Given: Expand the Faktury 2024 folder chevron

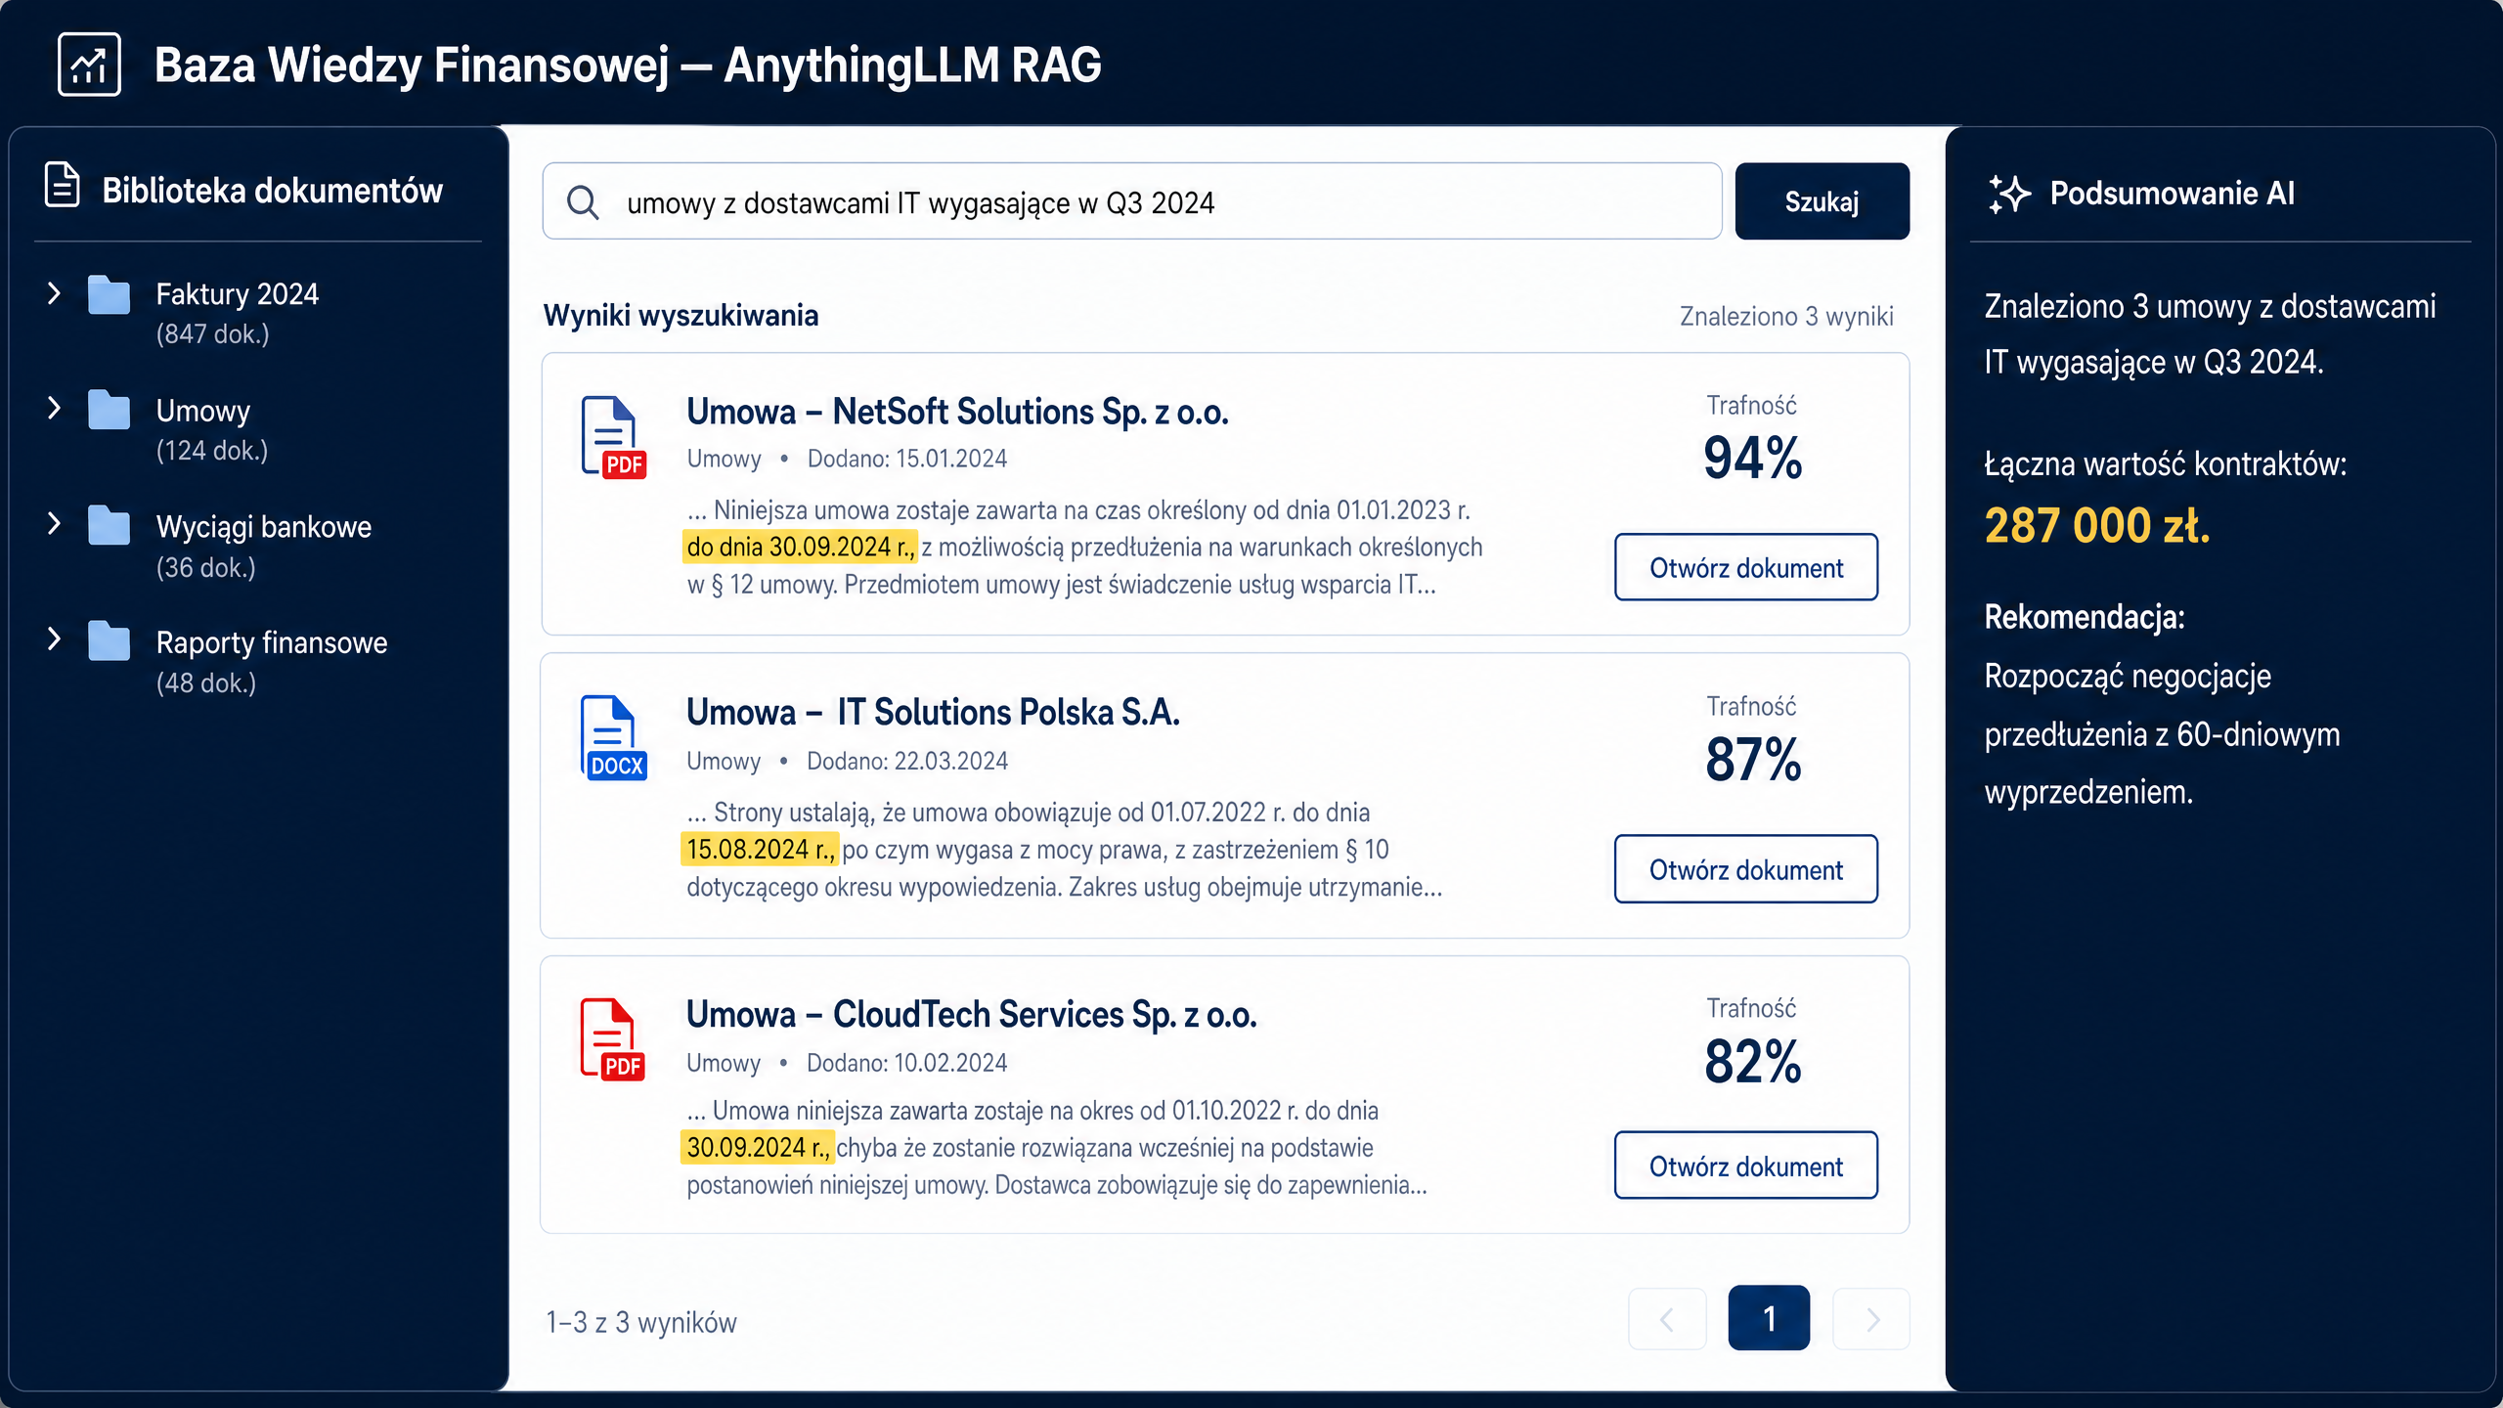Looking at the screenshot, I should 54,293.
